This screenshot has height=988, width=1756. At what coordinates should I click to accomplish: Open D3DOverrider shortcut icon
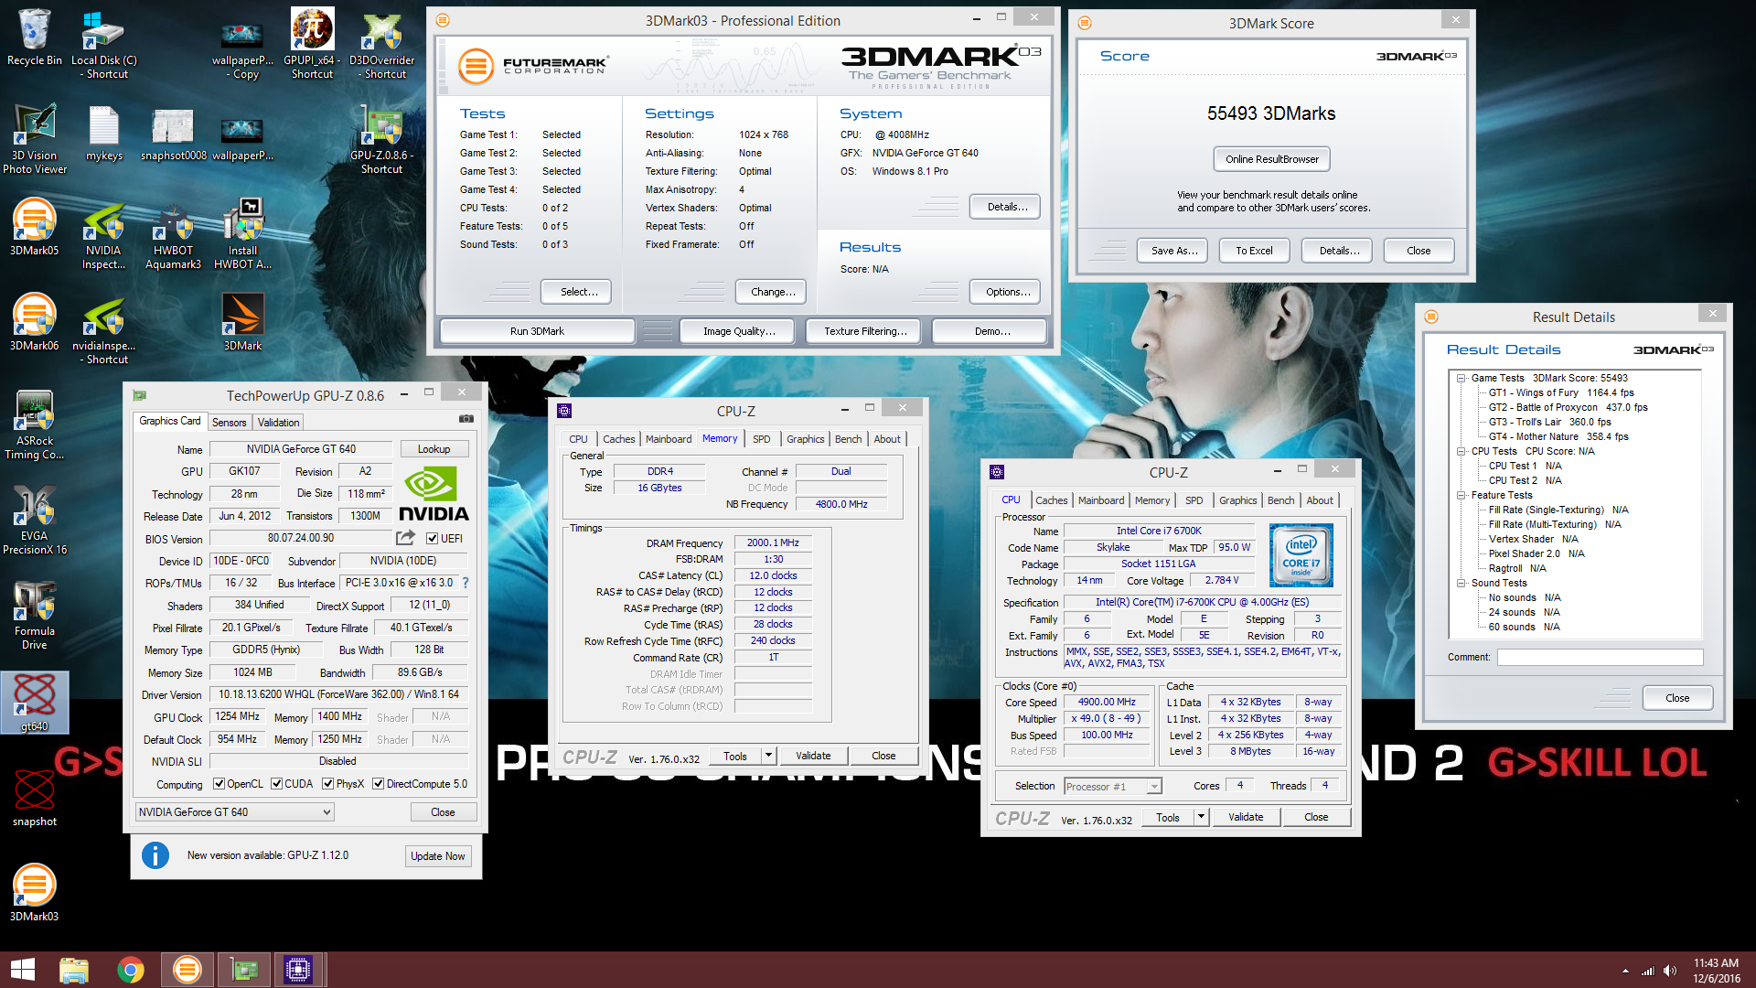coord(382,43)
